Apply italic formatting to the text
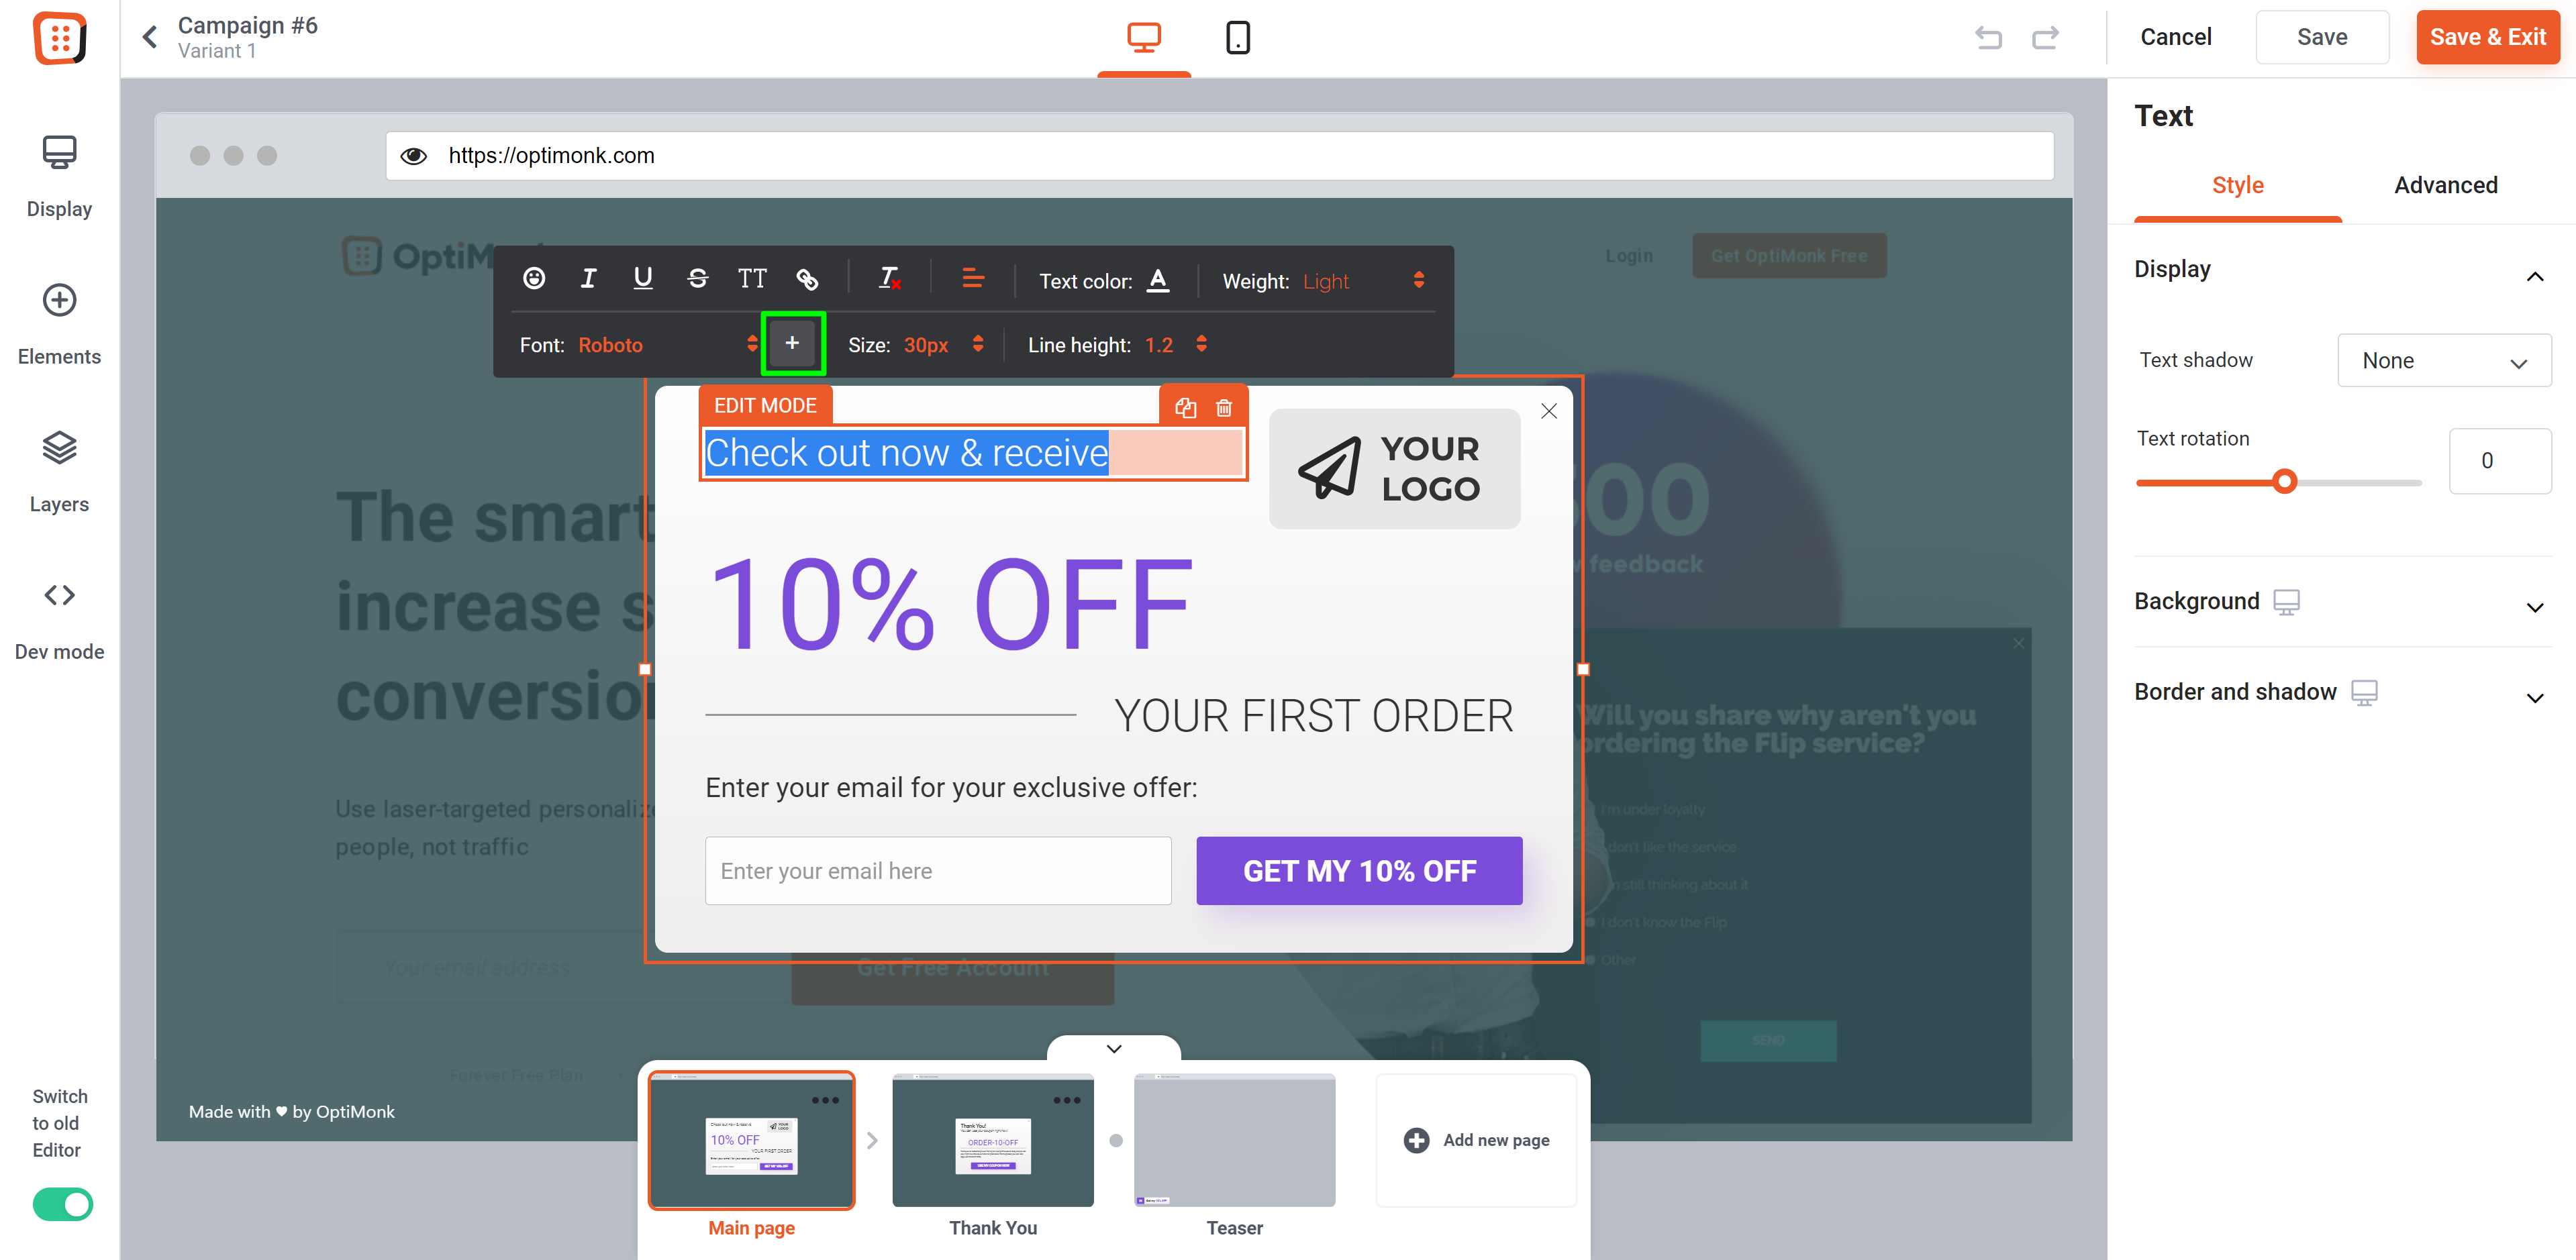 [x=588, y=279]
